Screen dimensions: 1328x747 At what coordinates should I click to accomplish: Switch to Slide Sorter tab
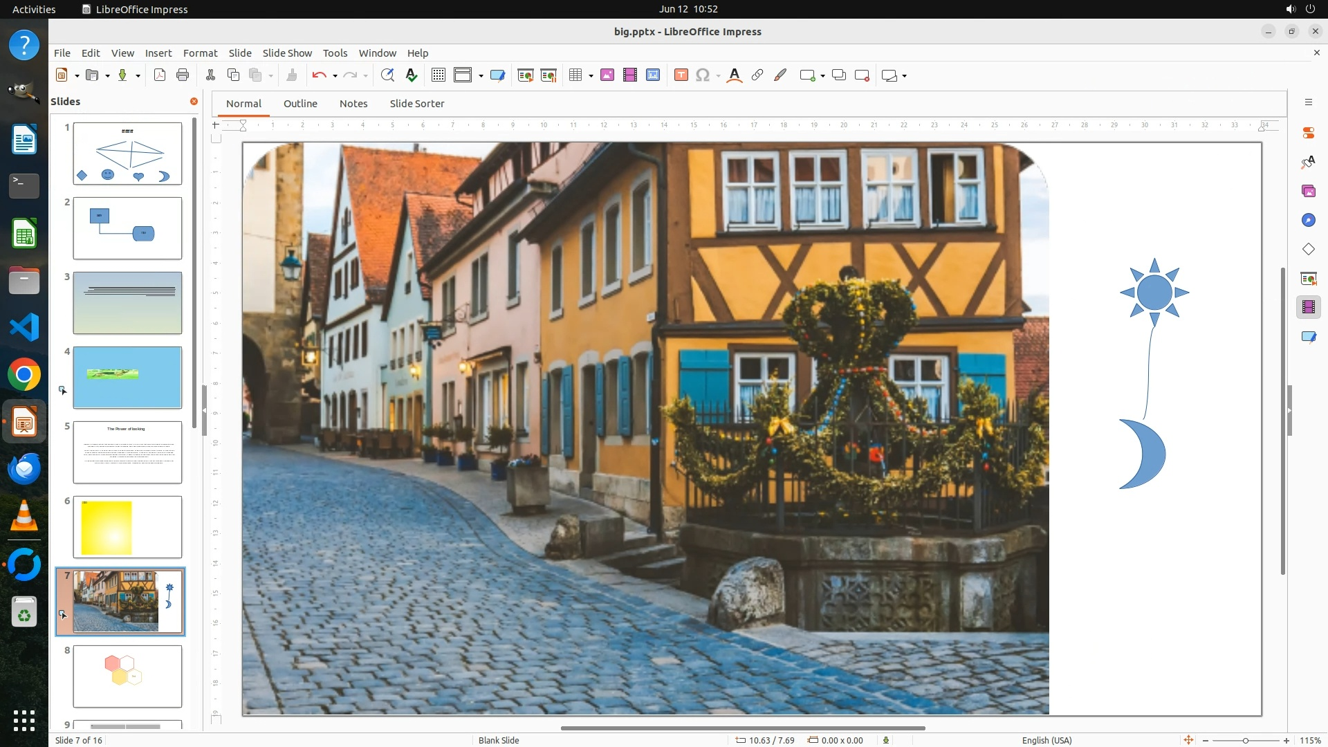(416, 103)
